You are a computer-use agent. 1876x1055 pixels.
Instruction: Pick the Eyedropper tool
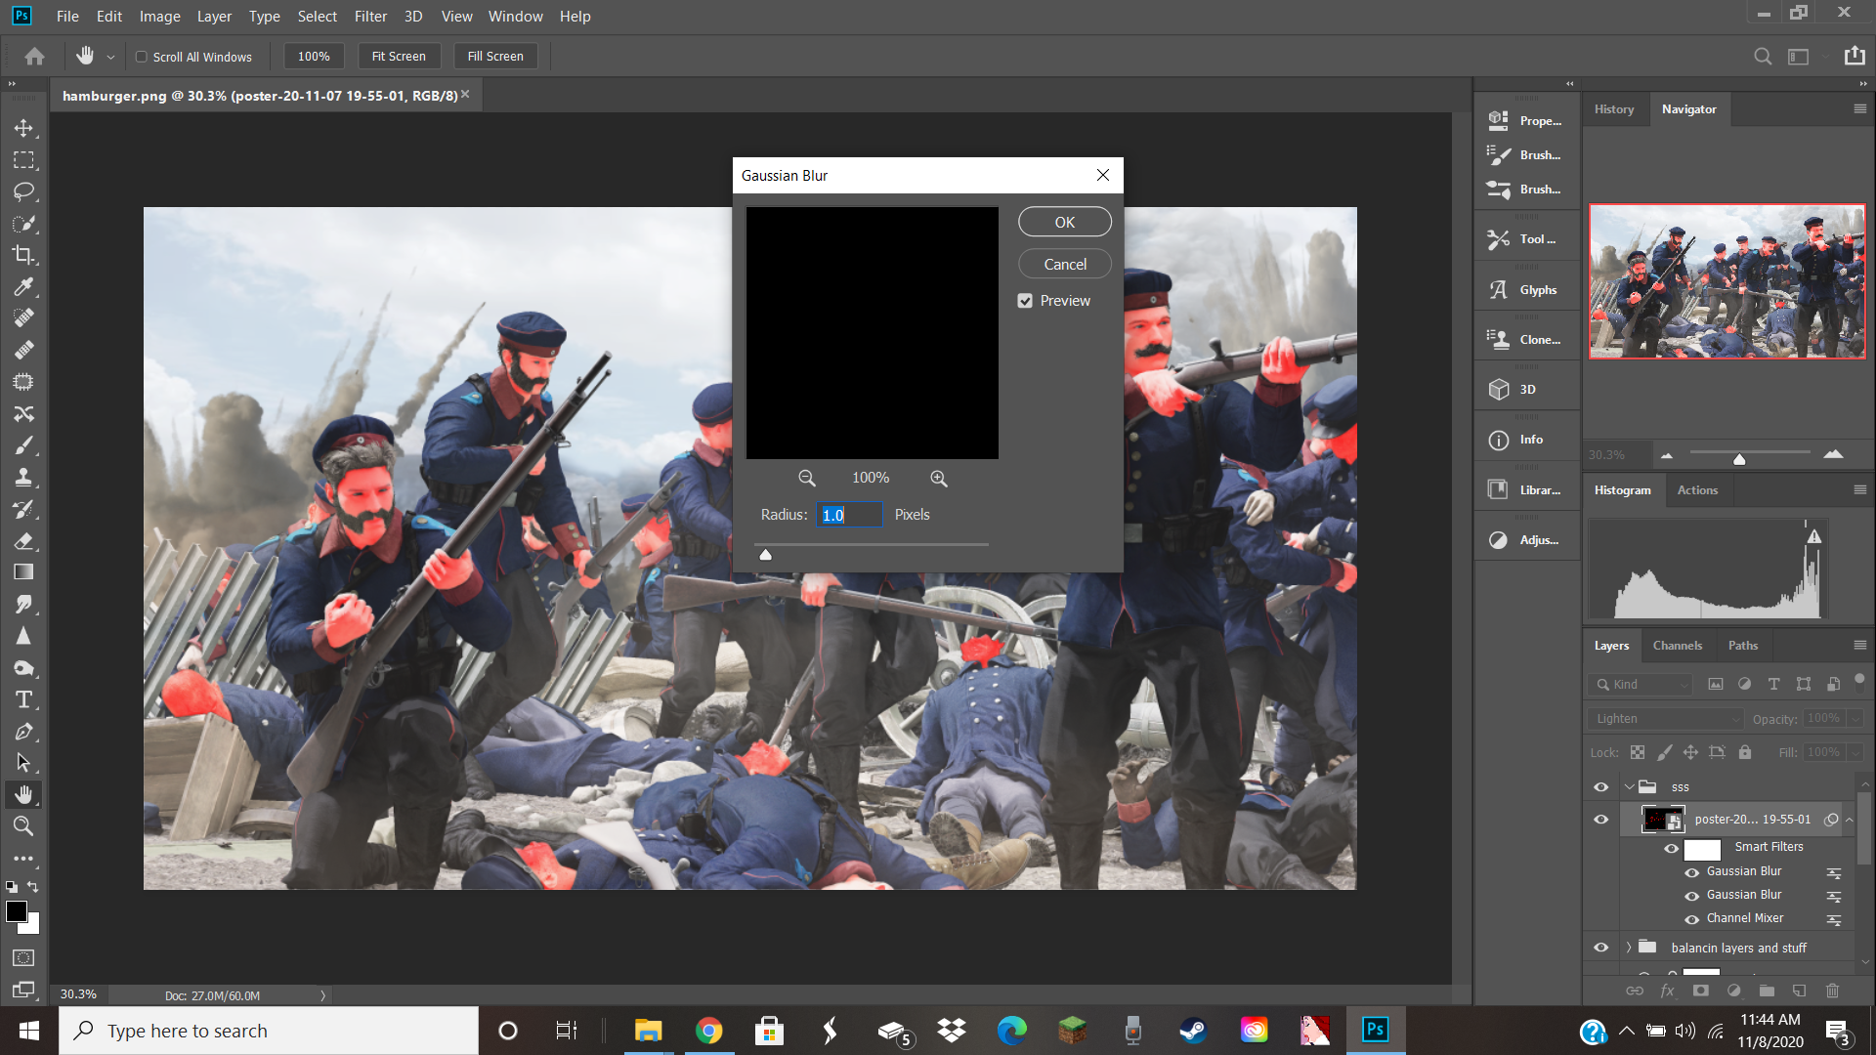[23, 286]
